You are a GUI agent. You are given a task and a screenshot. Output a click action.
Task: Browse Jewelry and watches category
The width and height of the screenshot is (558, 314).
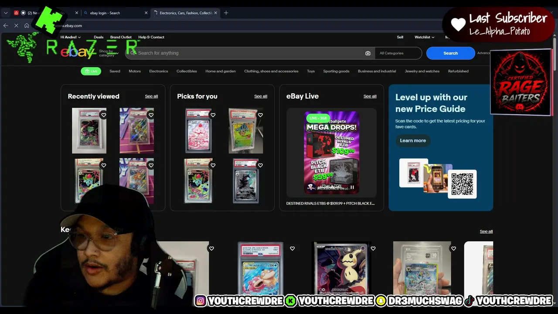click(x=422, y=71)
